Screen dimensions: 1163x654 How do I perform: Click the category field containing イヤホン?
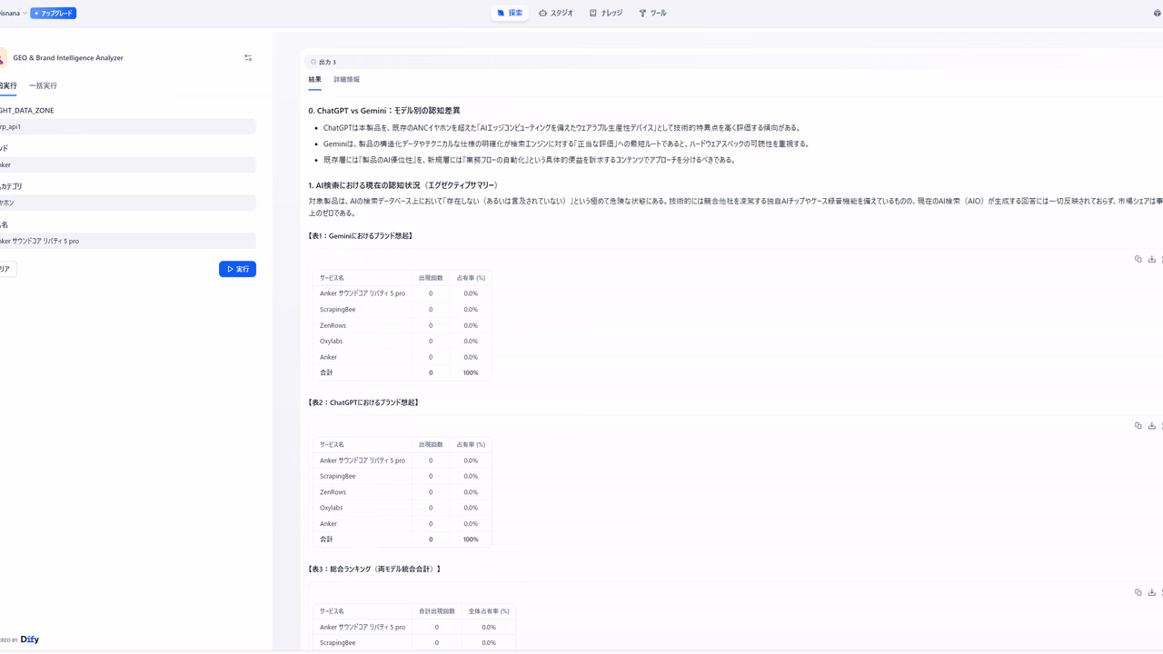tap(127, 203)
